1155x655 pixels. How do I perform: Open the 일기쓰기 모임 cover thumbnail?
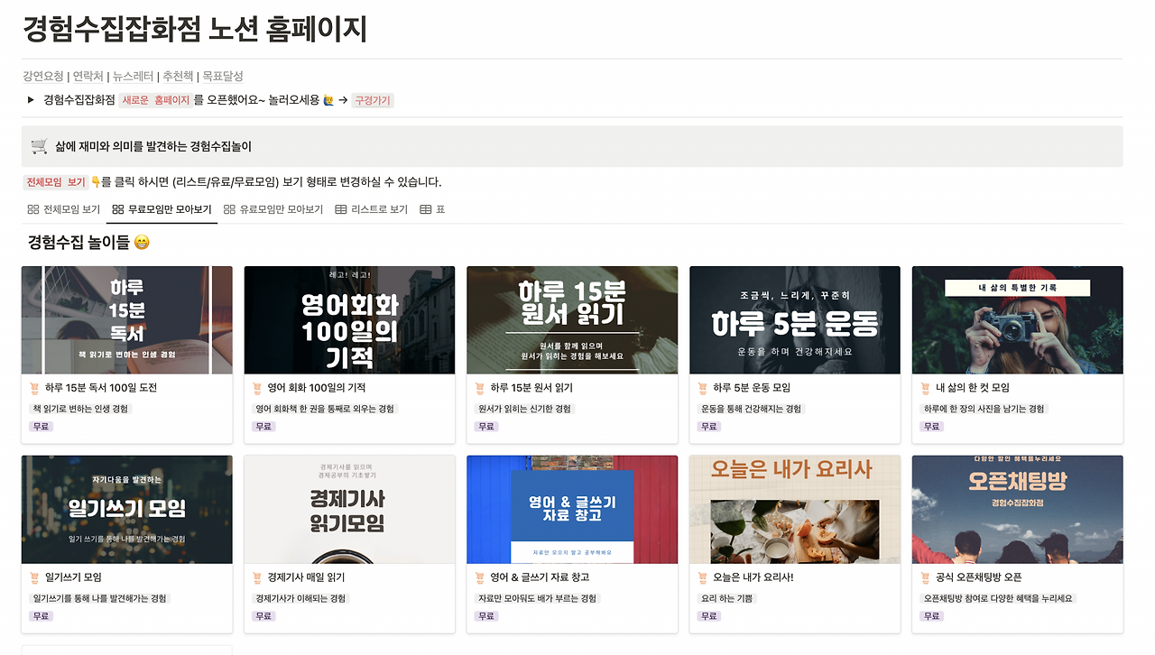click(127, 510)
